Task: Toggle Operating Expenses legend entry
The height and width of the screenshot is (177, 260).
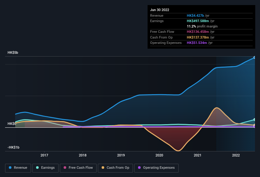Action: (x=156, y=168)
